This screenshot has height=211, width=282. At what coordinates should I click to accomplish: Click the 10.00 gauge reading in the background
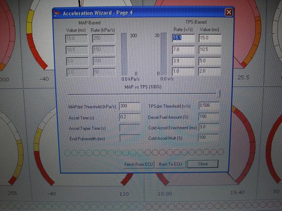tap(165, 193)
